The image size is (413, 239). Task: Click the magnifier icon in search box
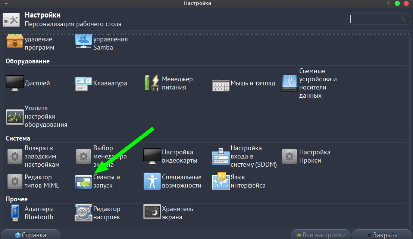tap(403, 19)
